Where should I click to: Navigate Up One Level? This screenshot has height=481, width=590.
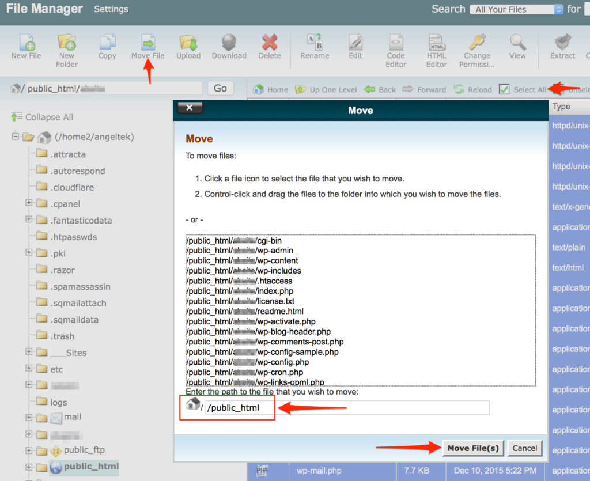click(326, 89)
